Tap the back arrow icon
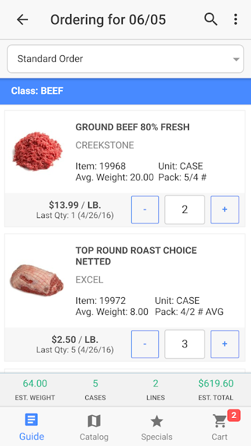The height and width of the screenshot is (446, 251). tap(22, 20)
